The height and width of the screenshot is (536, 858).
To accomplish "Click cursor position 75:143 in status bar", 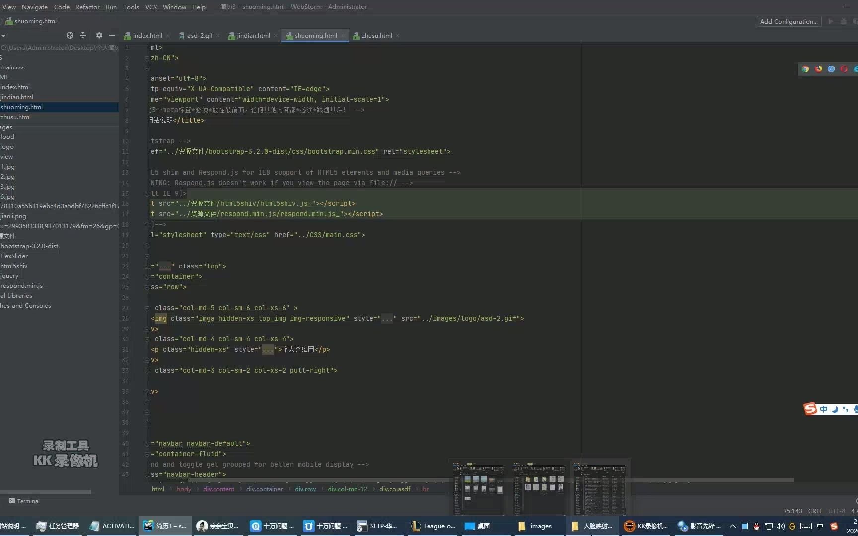I will [792, 511].
